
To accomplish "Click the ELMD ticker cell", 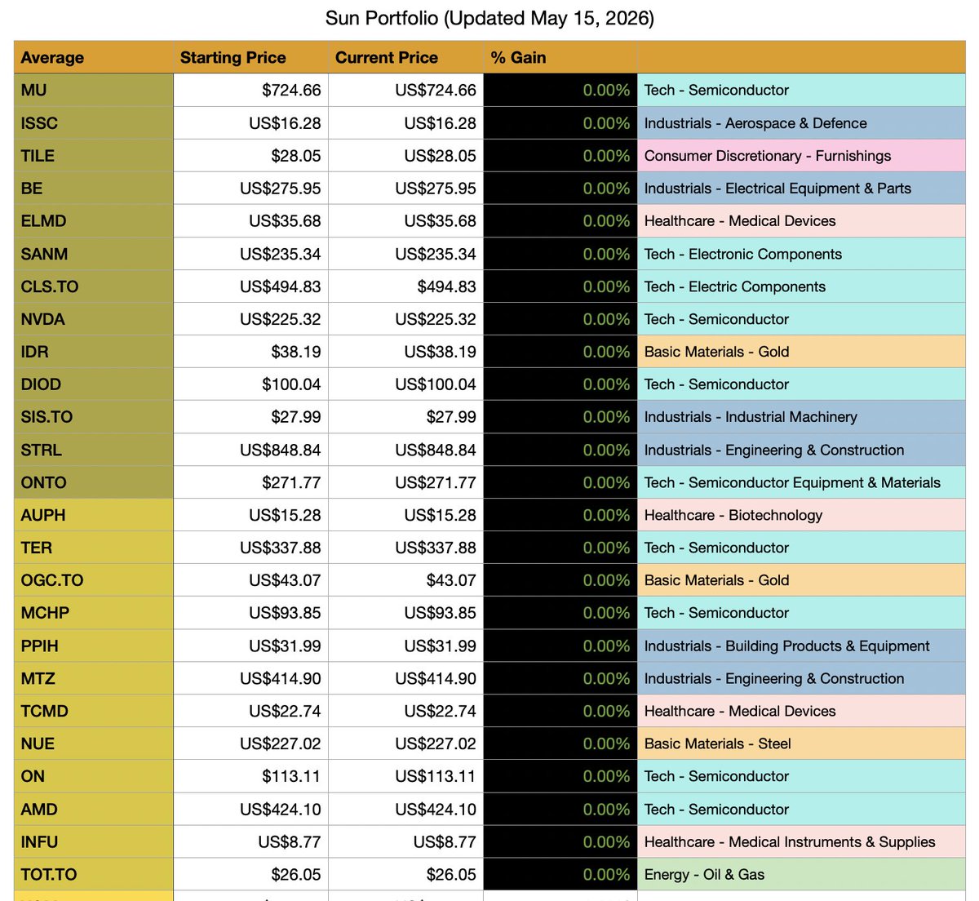I will click(x=94, y=220).
